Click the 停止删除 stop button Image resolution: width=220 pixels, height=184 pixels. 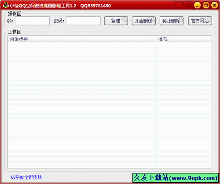click(x=172, y=21)
